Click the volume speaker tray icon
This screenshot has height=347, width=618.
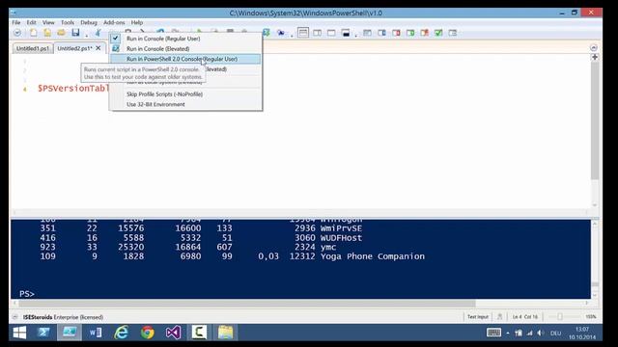pyautogui.click(x=541, y=334)
